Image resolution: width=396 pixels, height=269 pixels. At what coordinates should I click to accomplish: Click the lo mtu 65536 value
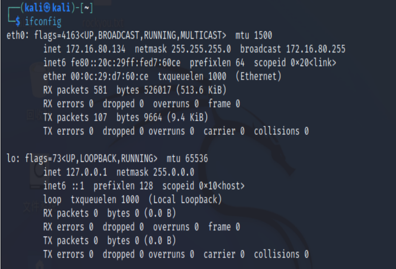point(196,159)
